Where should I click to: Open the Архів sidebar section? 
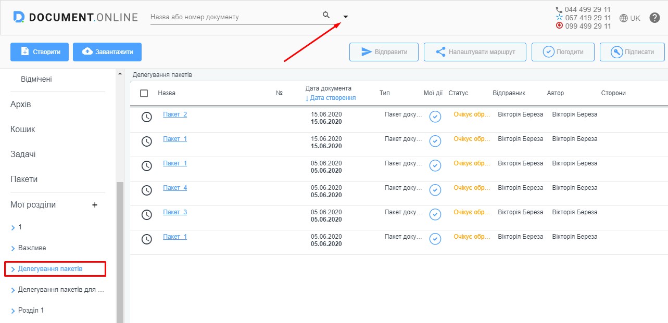pyautogui.click(x=21, y=105)
